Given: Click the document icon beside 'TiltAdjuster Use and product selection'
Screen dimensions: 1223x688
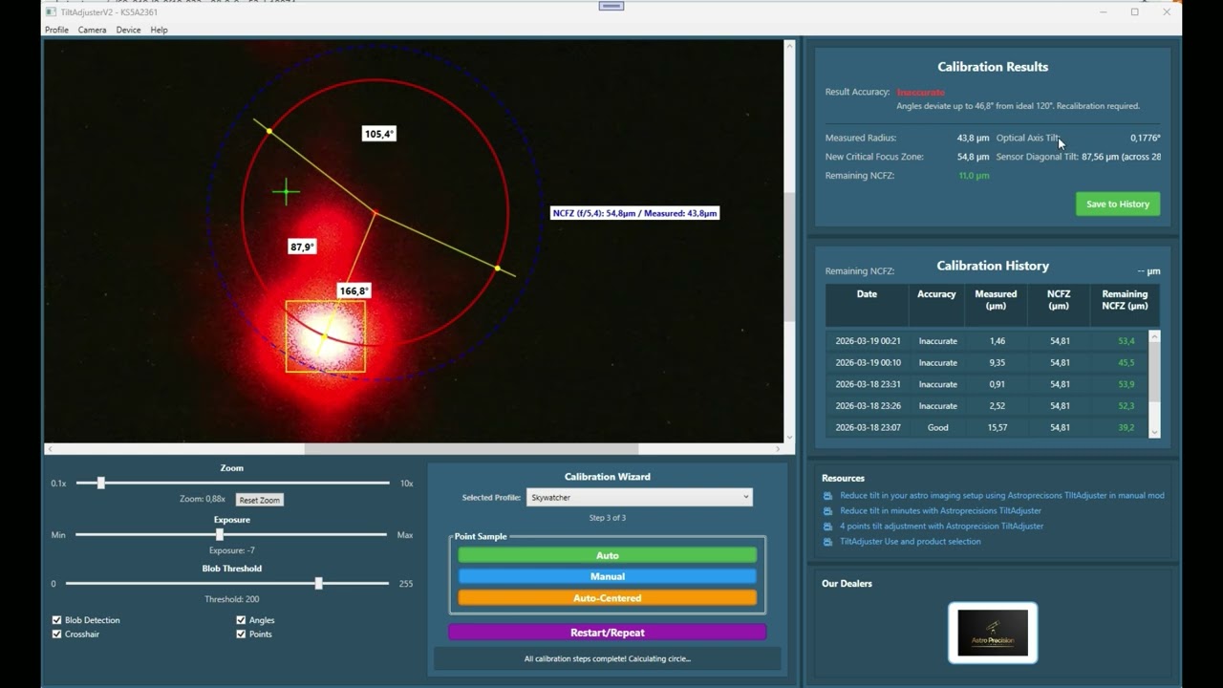Looking at the screenshot, I should pos(828,541).
